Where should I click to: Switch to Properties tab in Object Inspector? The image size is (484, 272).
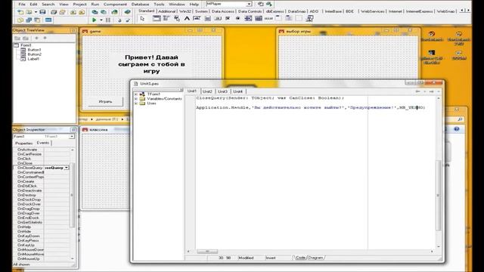pos(23,144)
